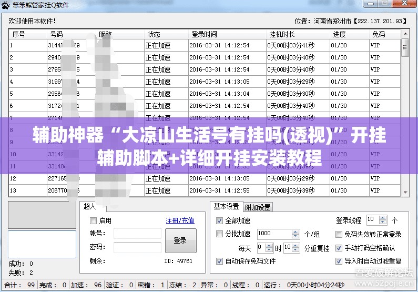The height and width of the screenshot is (292, 418).
Task: Sort by 挂机时长 column header
Action: point(298,34)
